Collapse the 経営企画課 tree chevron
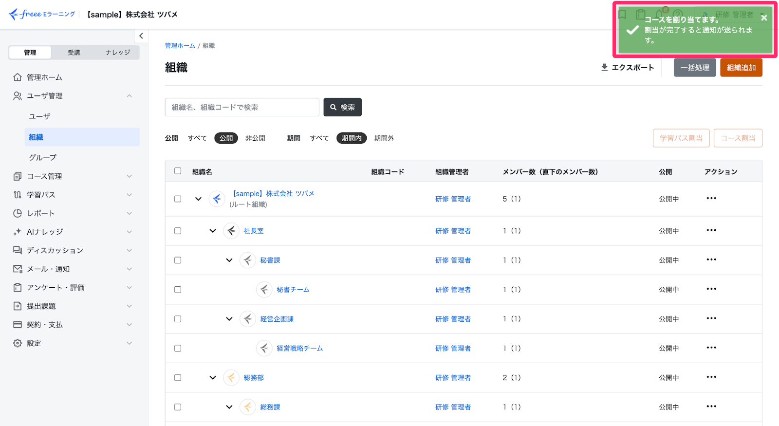Image resolution: width=779 pixels, height=426 pixels. (x=229, y=319)
